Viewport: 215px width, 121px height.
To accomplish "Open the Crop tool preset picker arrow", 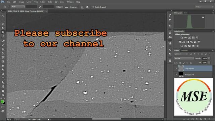I will pyautogui.click(x=8, y=7).
